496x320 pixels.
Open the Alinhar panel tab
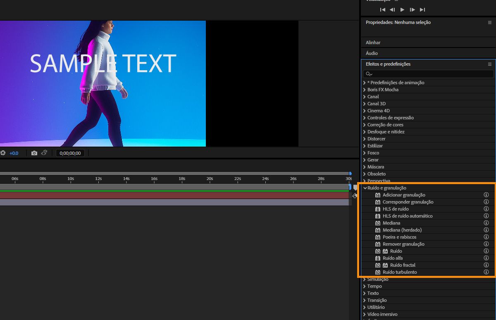[x=373, y=43]
